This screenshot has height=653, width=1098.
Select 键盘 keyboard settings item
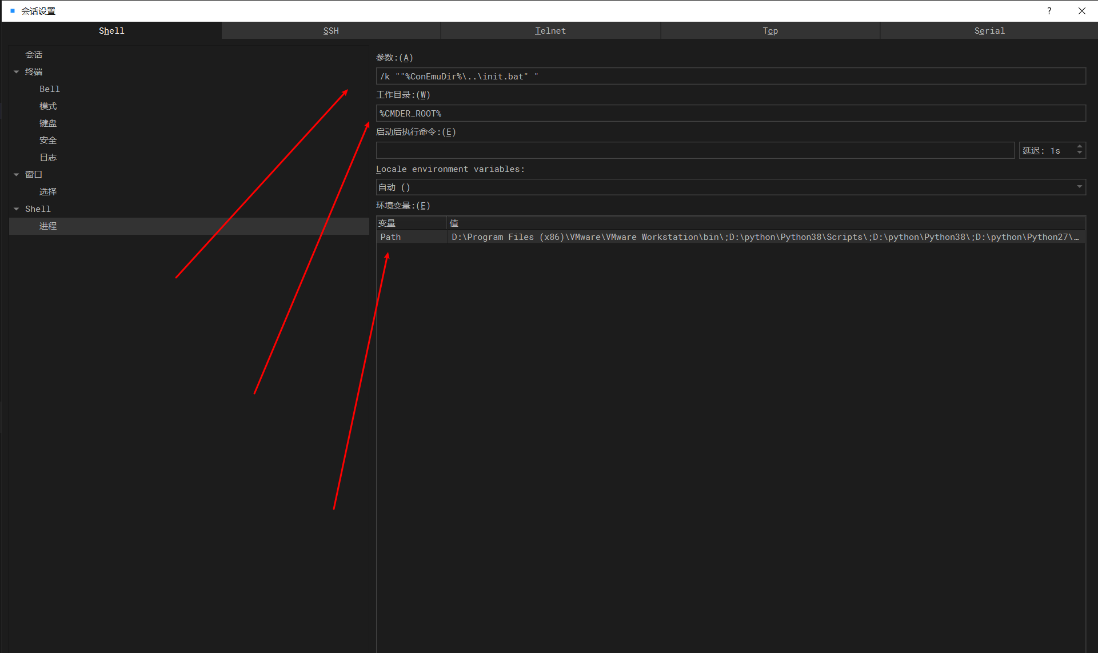click(x=48, y=123)
